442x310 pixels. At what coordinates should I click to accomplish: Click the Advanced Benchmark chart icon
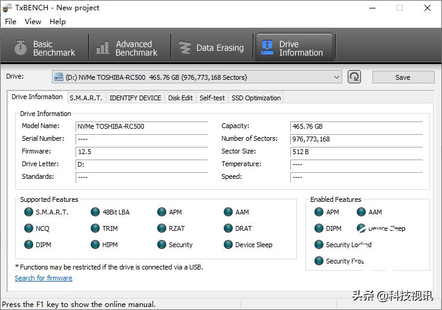click(x=103, y=48)
